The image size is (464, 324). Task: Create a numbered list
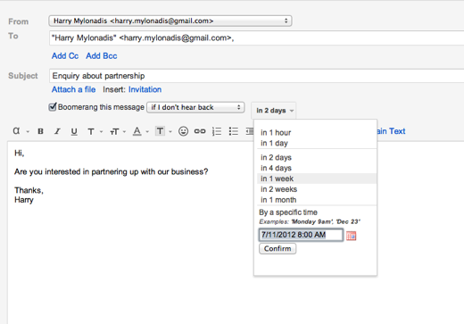217,131
